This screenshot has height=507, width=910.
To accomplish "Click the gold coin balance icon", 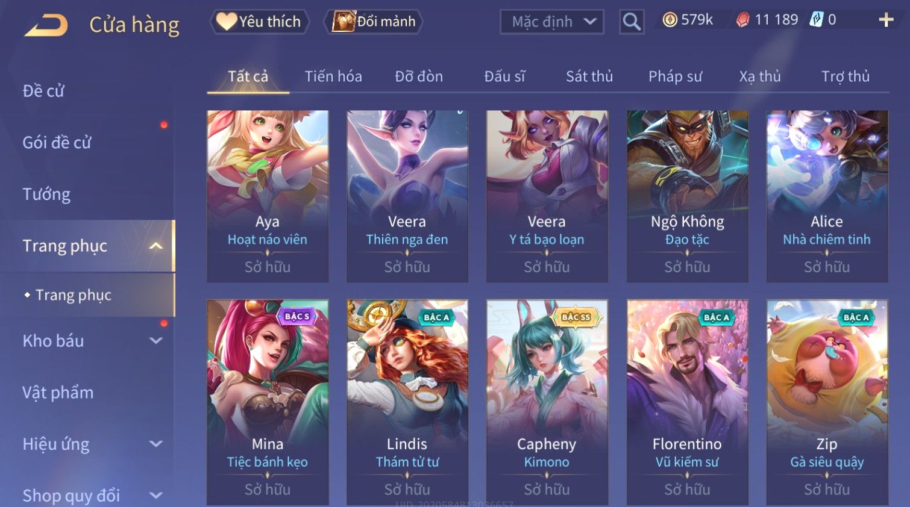I will pyautogui.click(x=670, y=20).
